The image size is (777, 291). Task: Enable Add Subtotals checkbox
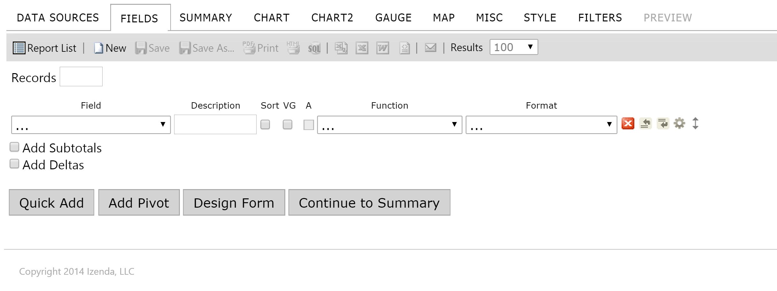pyautogui.click(x=14, y=147)
